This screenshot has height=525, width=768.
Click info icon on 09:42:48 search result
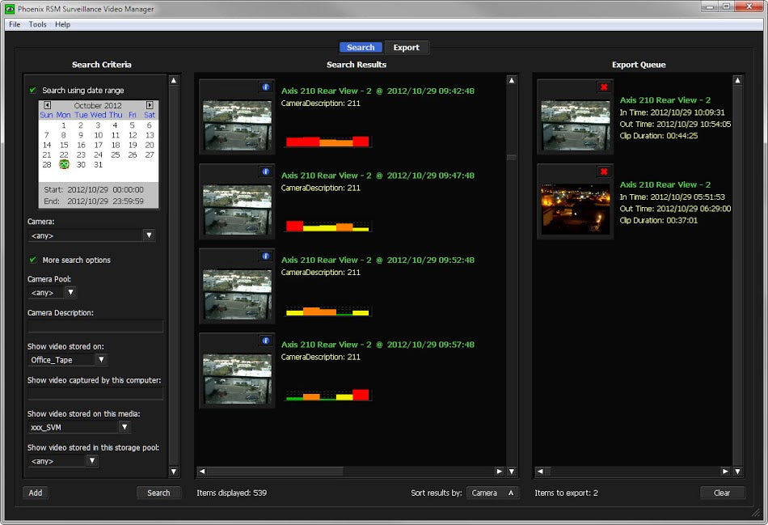coord(265,87)
